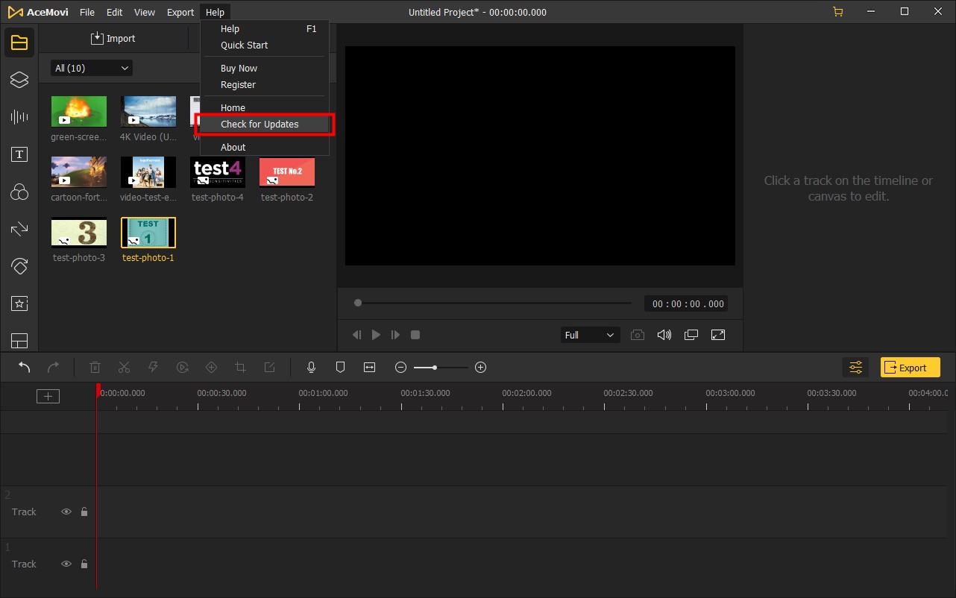The image size is (956, 598).
Task: Toggle visibility eye on Track 2
Action: click(66, 512)
